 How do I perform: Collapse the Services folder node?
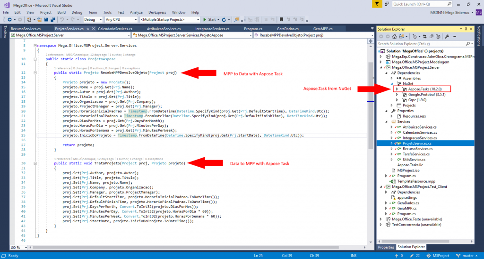click(387, 122)
